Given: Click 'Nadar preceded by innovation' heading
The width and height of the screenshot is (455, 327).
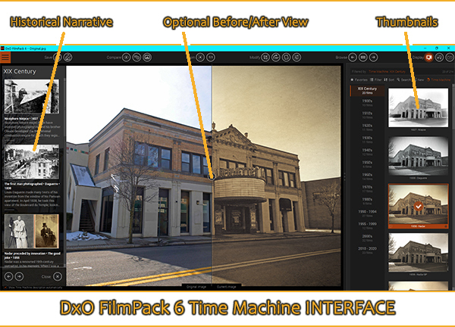Looking at the screenshot, I should [32, 255].
